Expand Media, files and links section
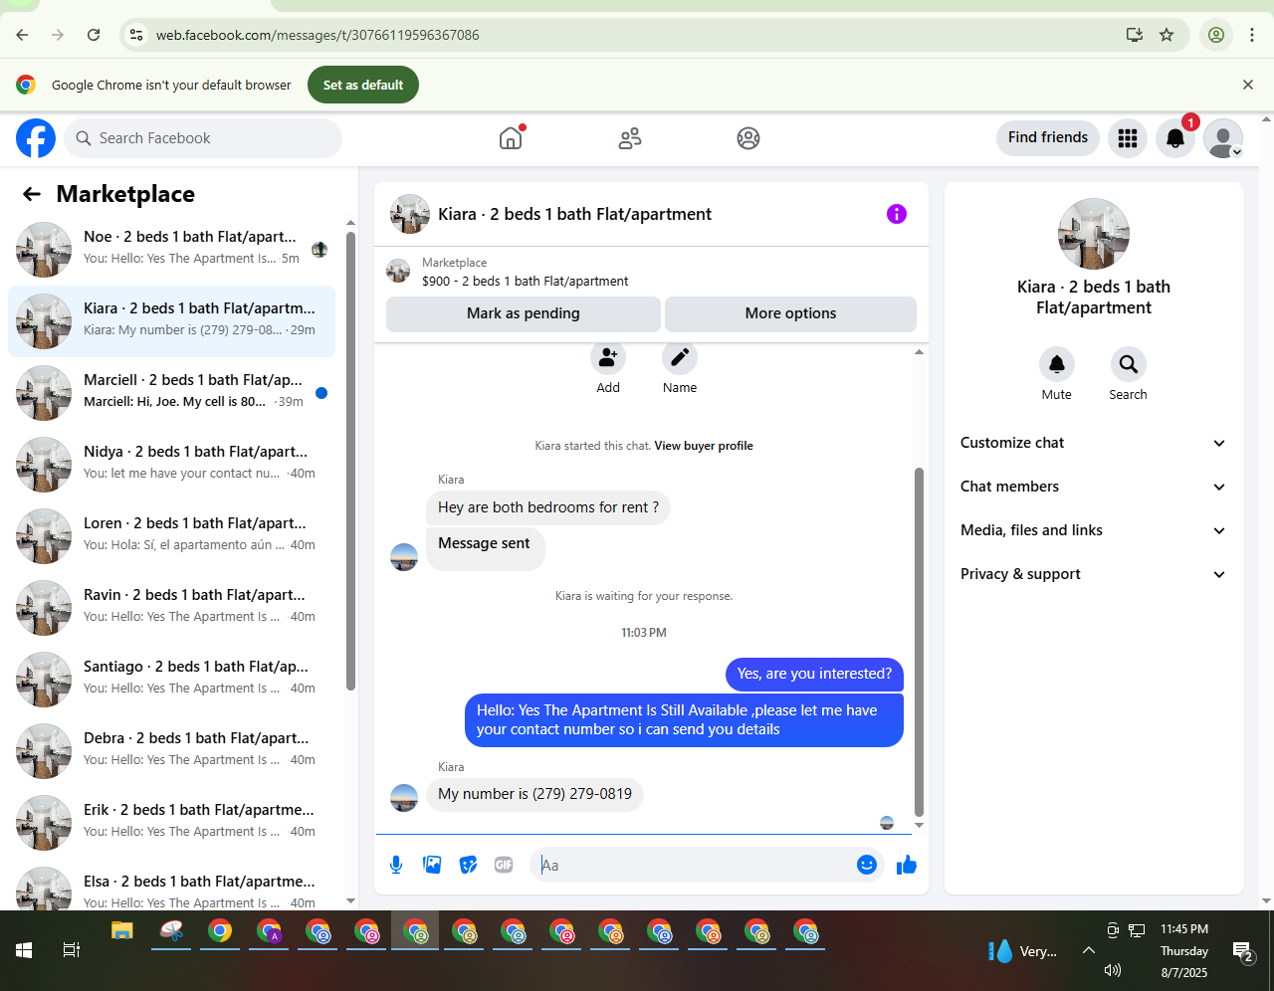Image resolution: width=1274 pixels, height=991 pixels. (1093, 530)
